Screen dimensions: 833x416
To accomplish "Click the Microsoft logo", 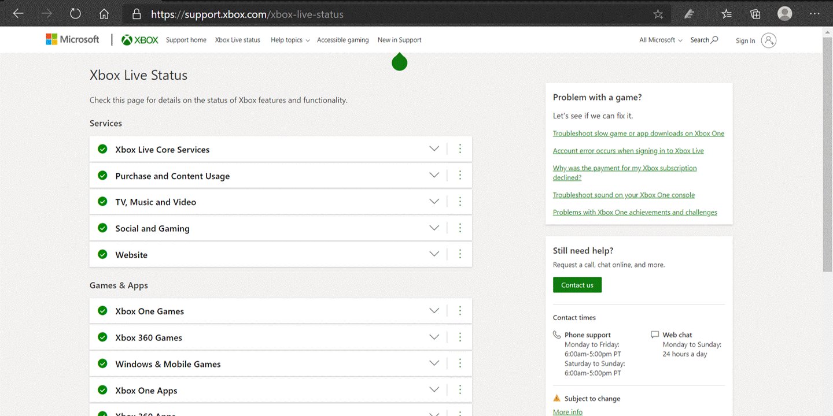I will point(72,39).
